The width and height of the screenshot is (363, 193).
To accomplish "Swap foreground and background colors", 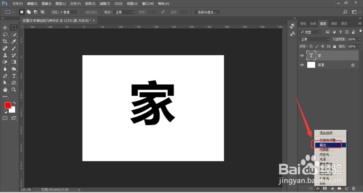I will (x=15, y=102).
